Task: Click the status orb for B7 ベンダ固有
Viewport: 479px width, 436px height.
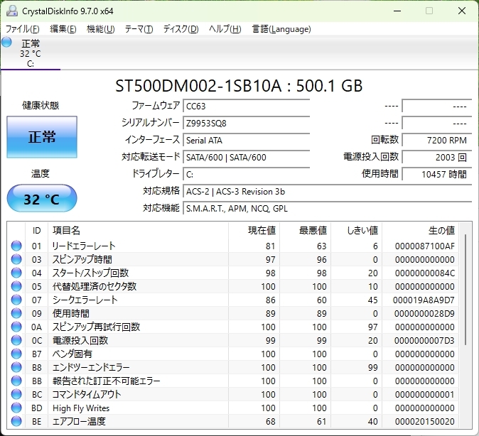Action: tap(16, 354)
